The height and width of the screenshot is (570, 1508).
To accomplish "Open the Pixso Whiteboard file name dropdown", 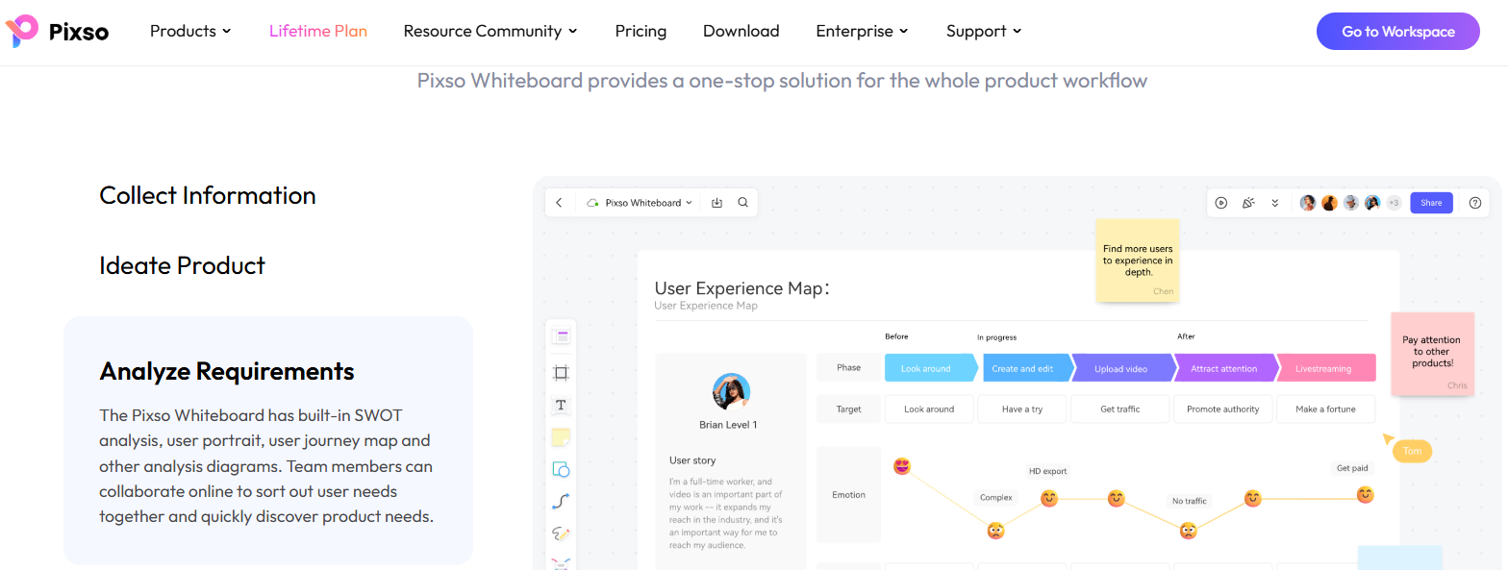I will click(x=648, y=203).
